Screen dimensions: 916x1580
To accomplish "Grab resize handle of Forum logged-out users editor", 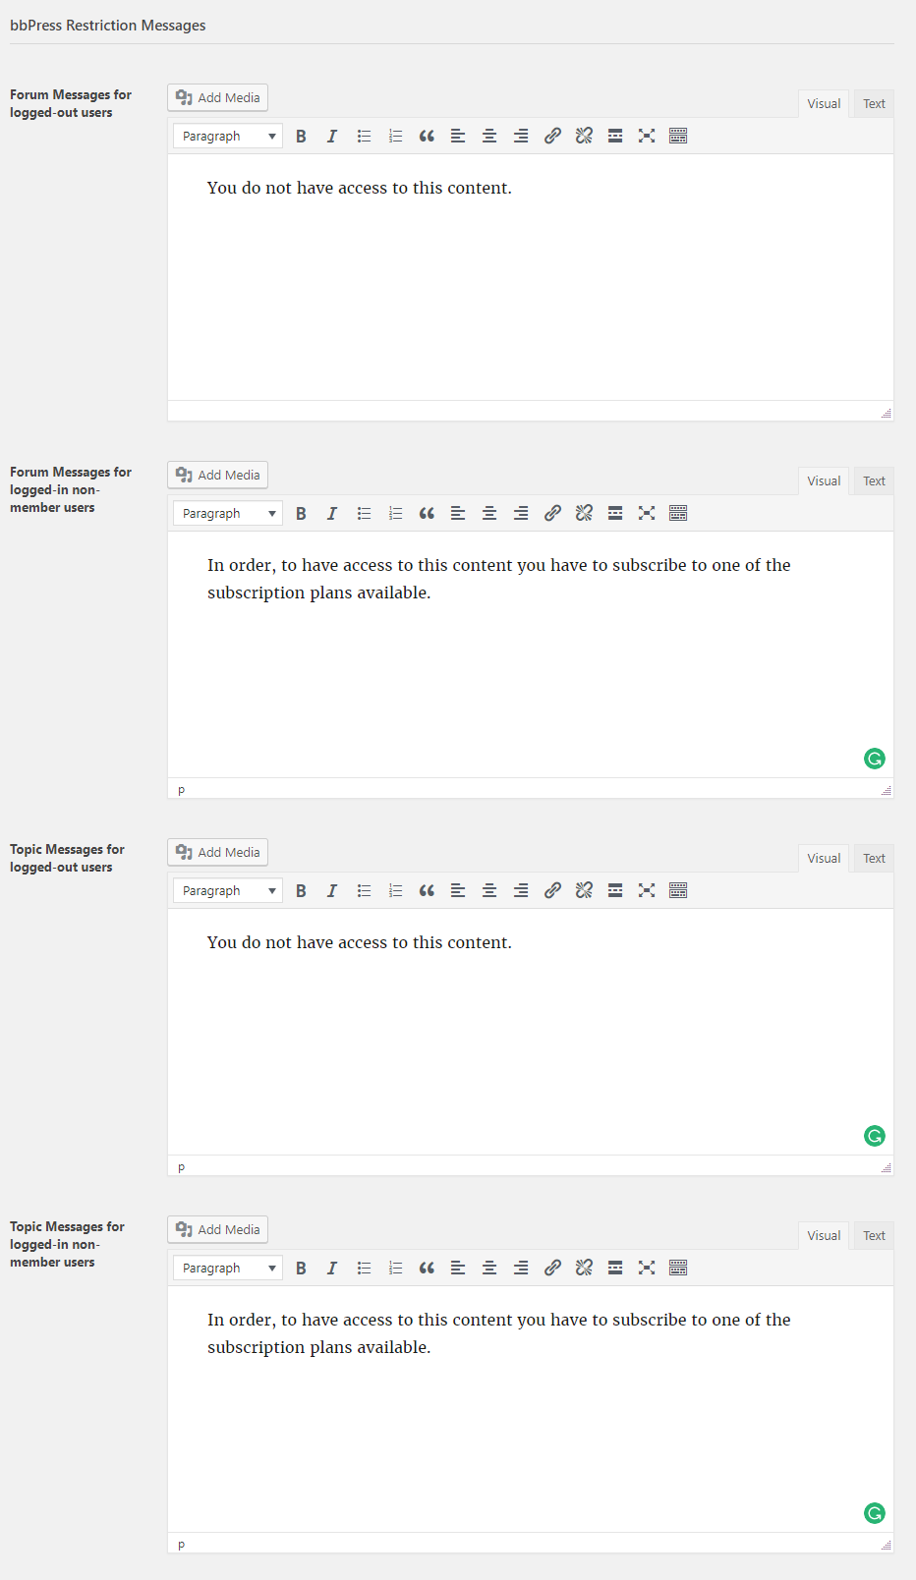I will click(x=887, y=414).
